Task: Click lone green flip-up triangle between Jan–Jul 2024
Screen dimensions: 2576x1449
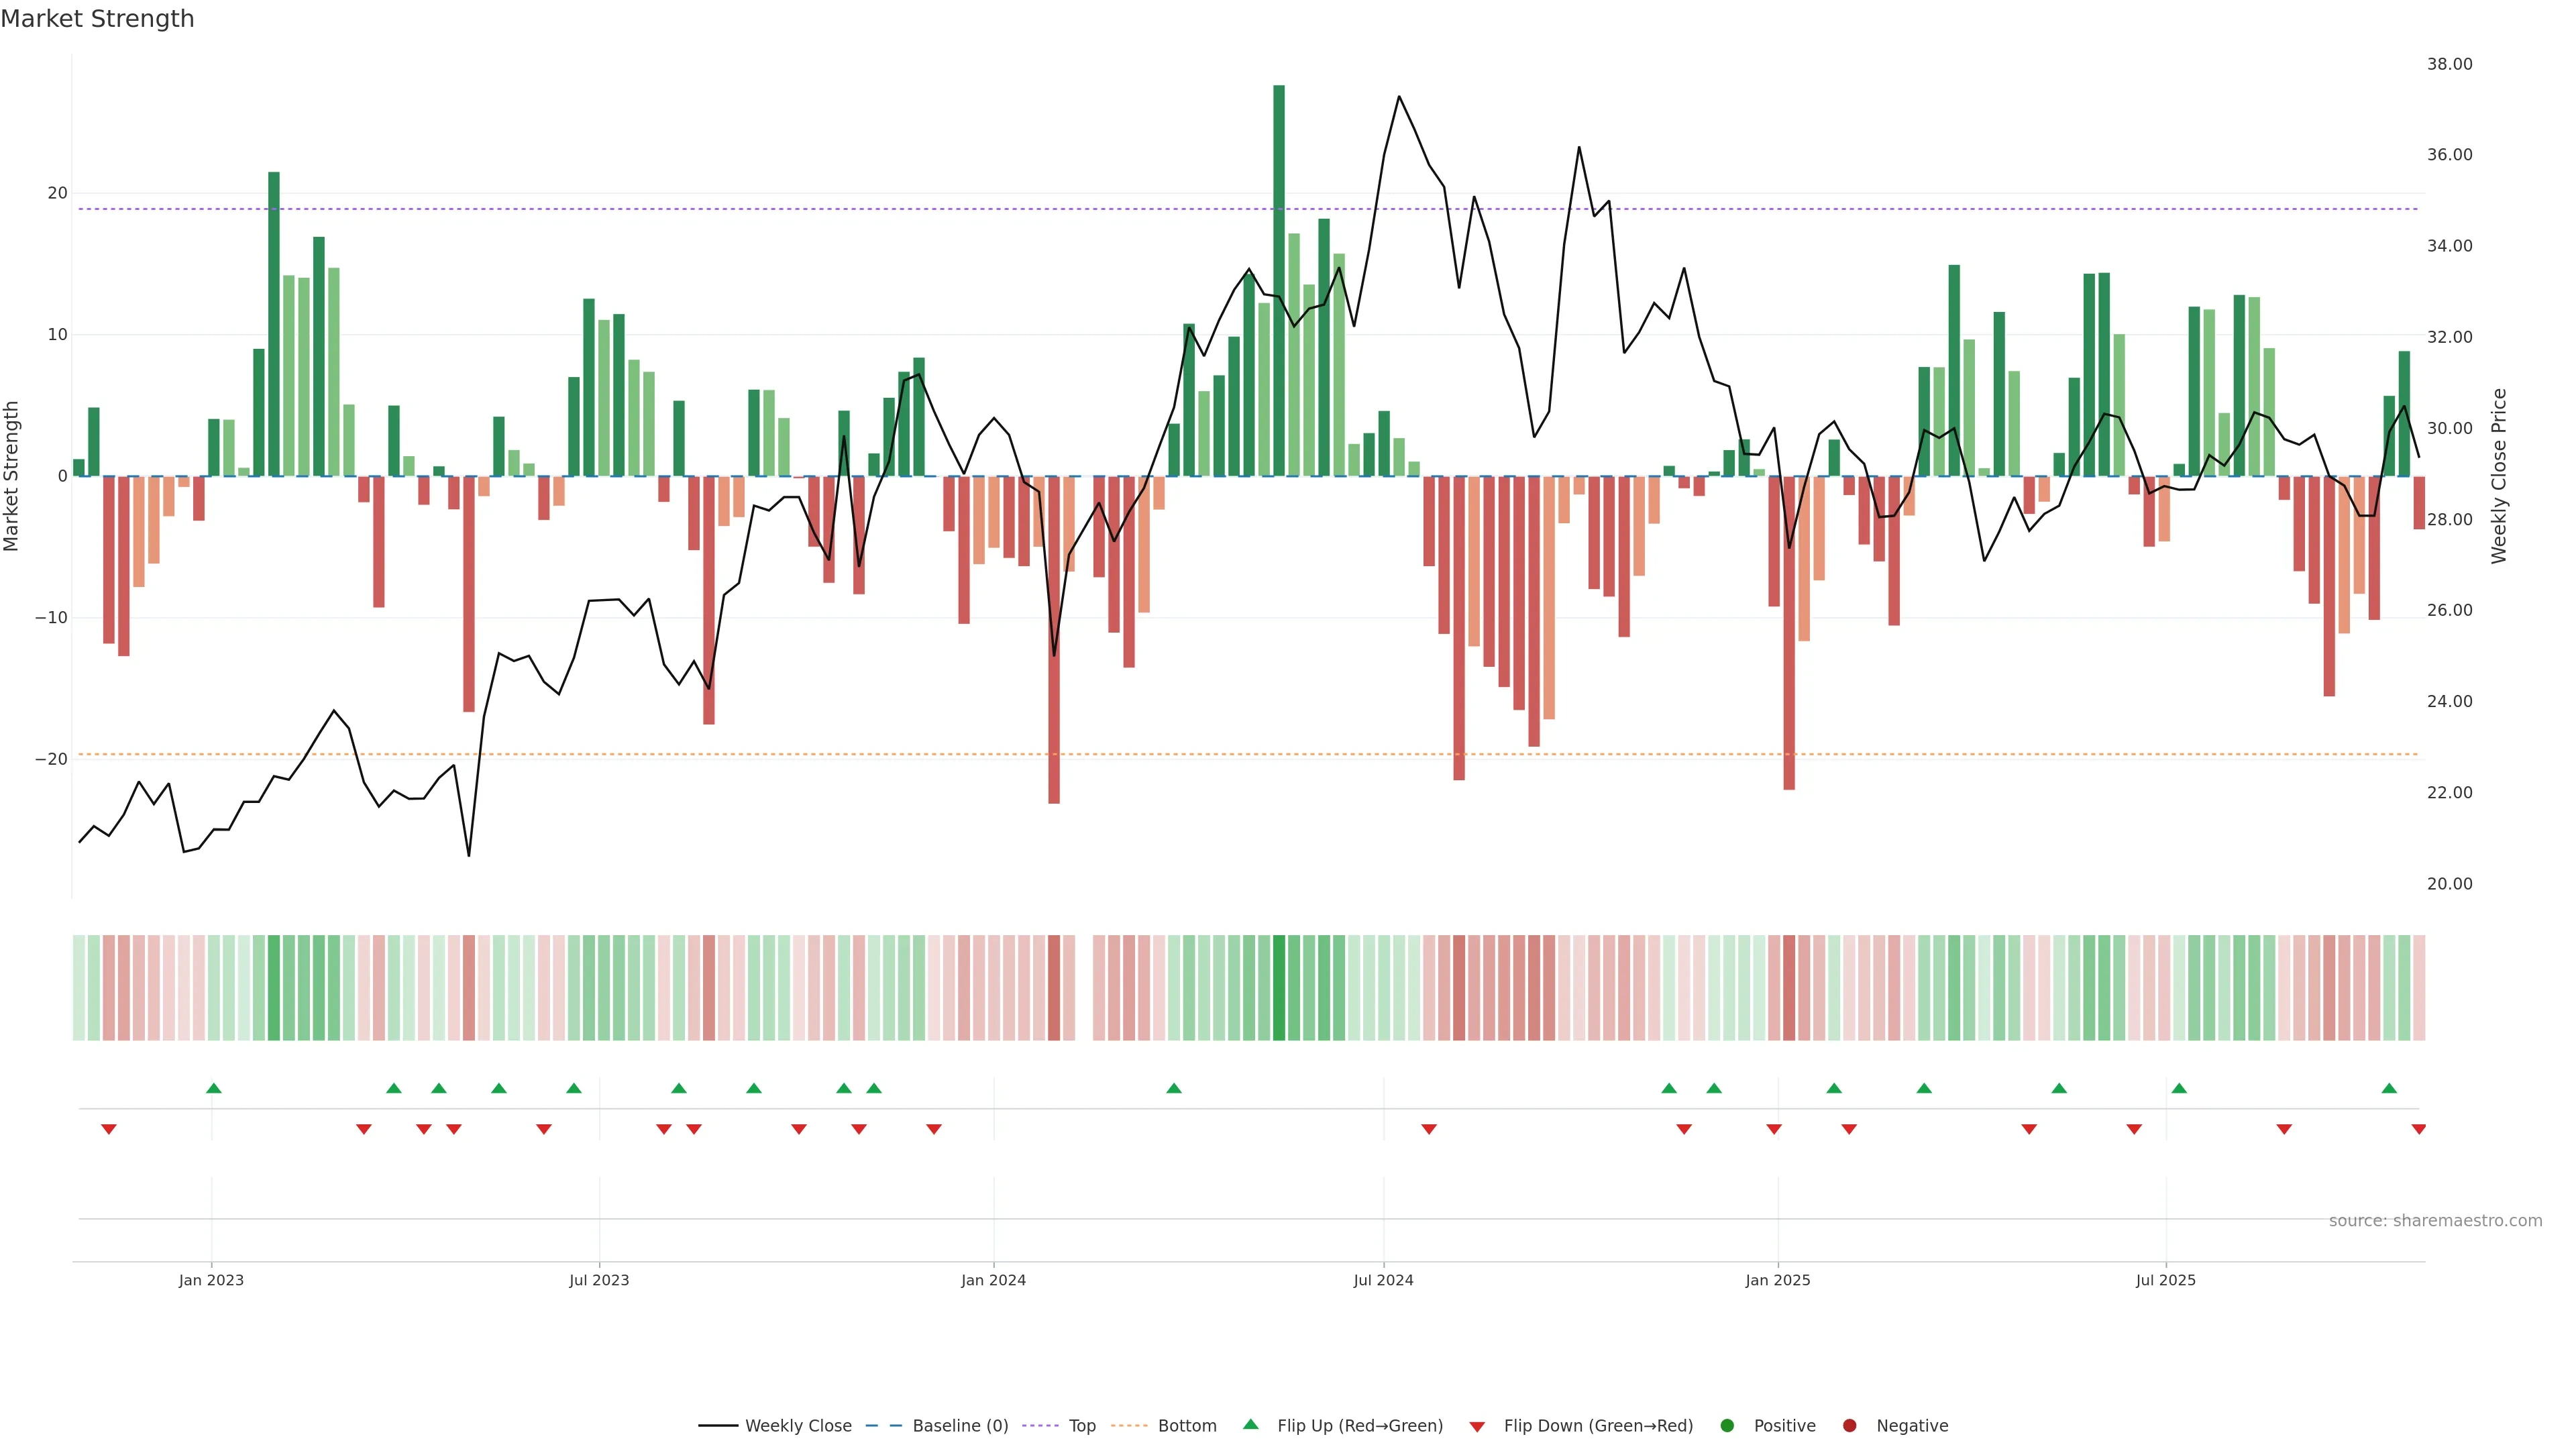Action: click(1174, 1088)
